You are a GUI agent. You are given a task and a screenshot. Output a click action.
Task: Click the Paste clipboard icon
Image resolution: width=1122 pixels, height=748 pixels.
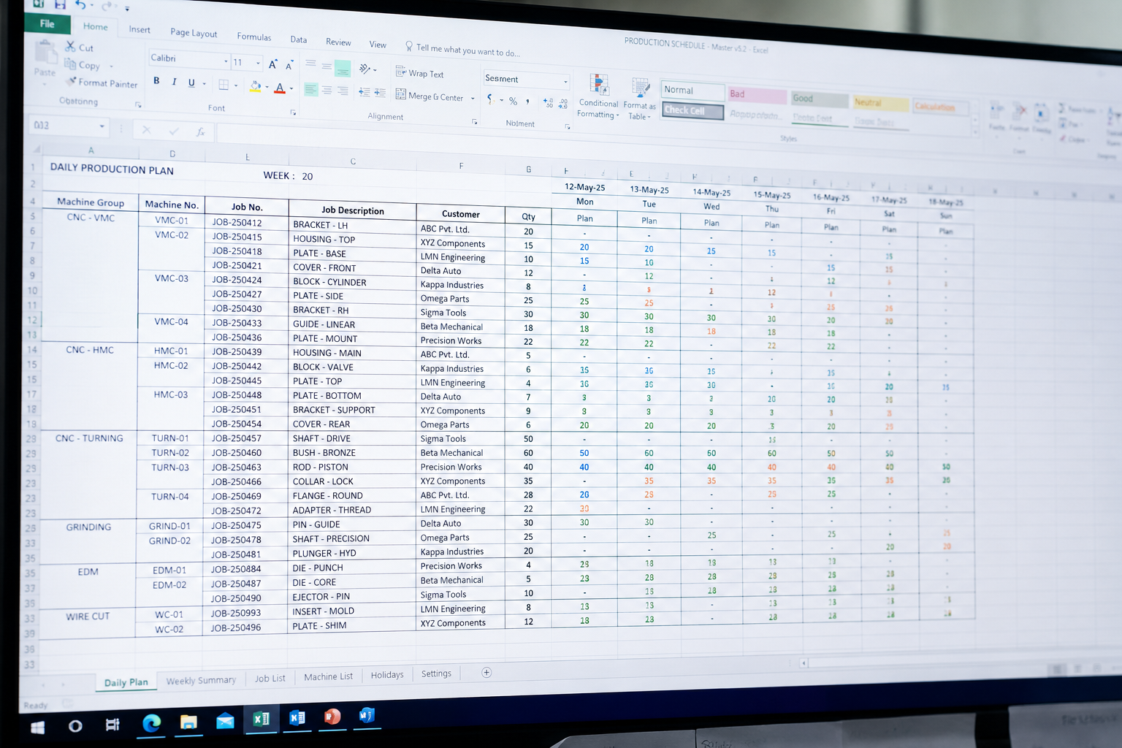click(46, 53)
